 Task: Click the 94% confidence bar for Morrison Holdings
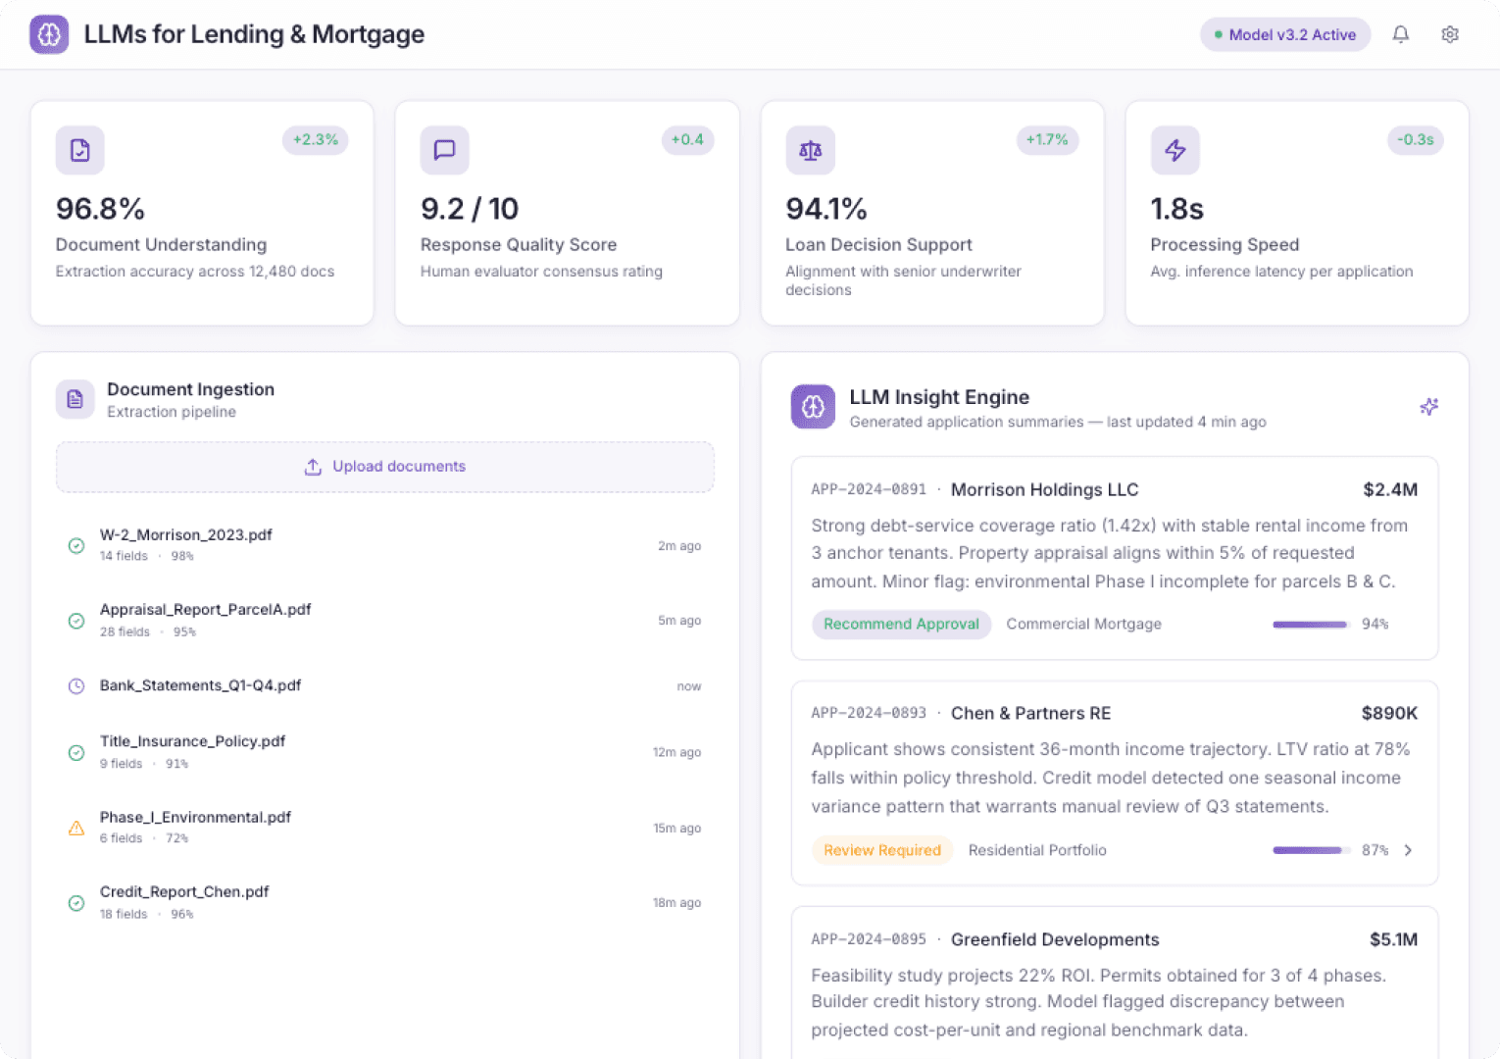pos(1311,625)
